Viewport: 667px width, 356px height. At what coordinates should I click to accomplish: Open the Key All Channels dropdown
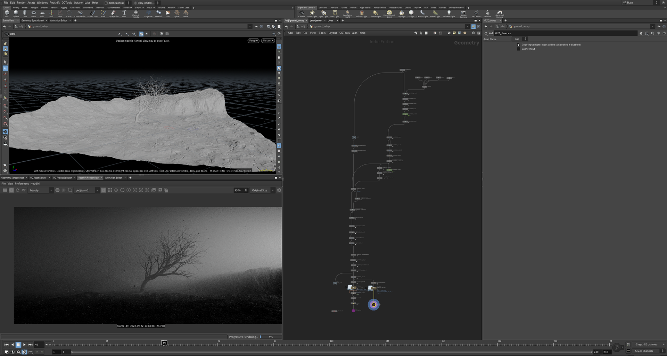pyautogui.click(x=649, y=351)
